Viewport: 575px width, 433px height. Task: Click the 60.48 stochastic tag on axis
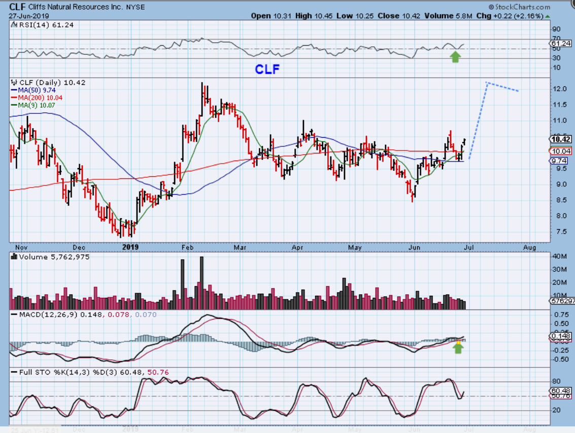[561, 391]
